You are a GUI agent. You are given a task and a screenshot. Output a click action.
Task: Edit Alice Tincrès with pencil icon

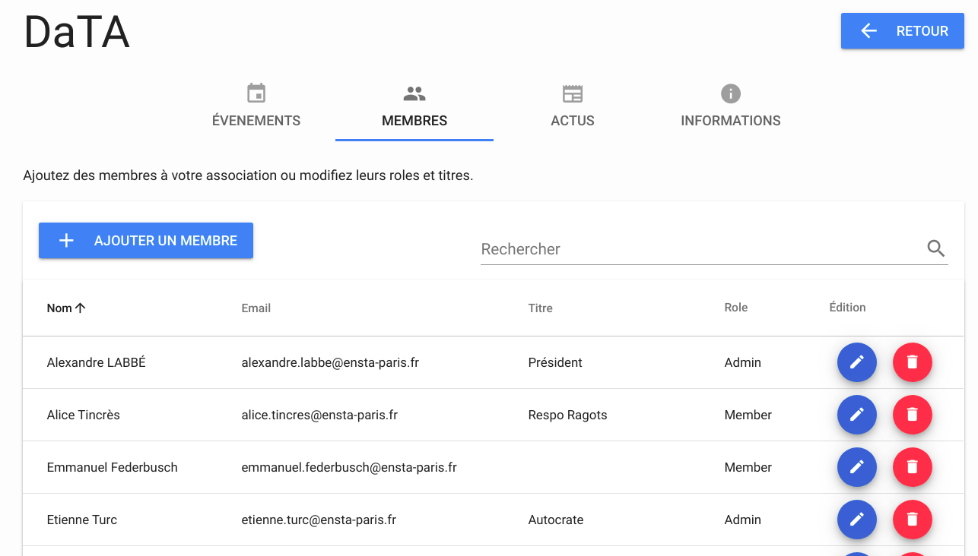(857, 415)
